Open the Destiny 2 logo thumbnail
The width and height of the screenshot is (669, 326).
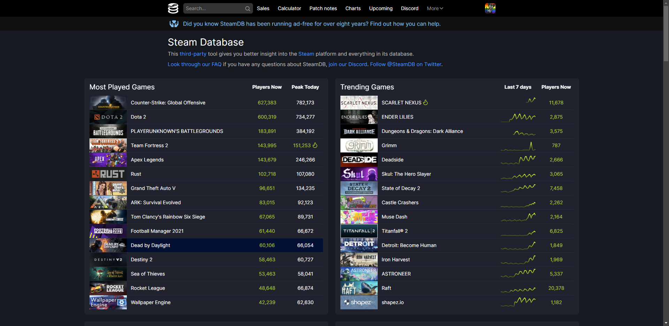click(x=108, y=260)
